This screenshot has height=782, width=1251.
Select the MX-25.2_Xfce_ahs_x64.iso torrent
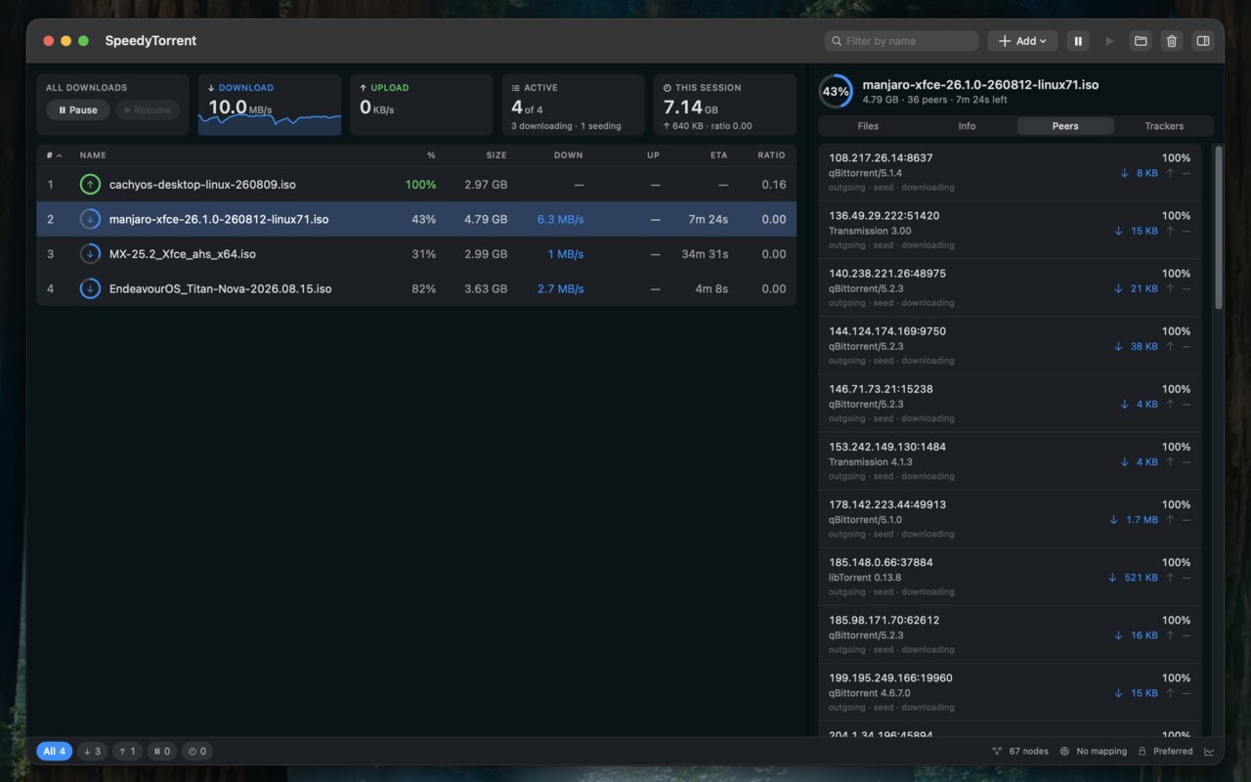[x=416, y=254]
